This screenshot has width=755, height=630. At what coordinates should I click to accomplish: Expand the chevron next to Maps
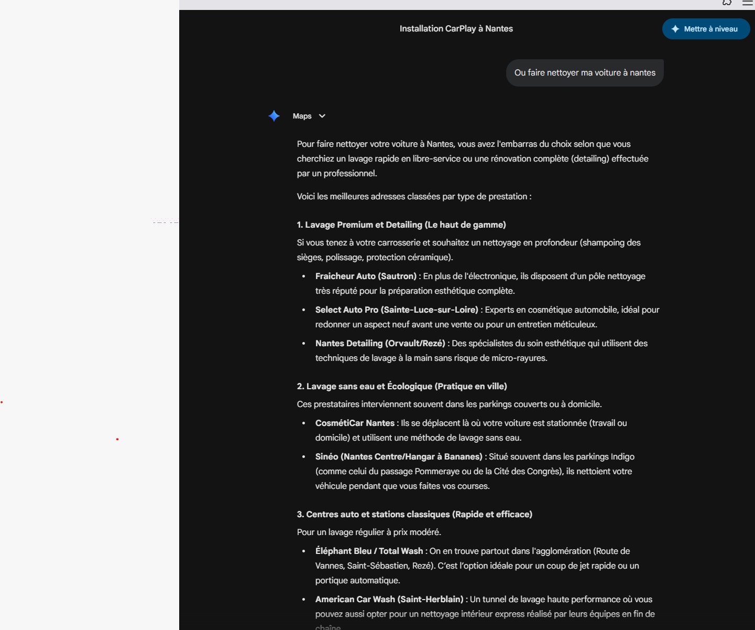(x=322, y=116)
